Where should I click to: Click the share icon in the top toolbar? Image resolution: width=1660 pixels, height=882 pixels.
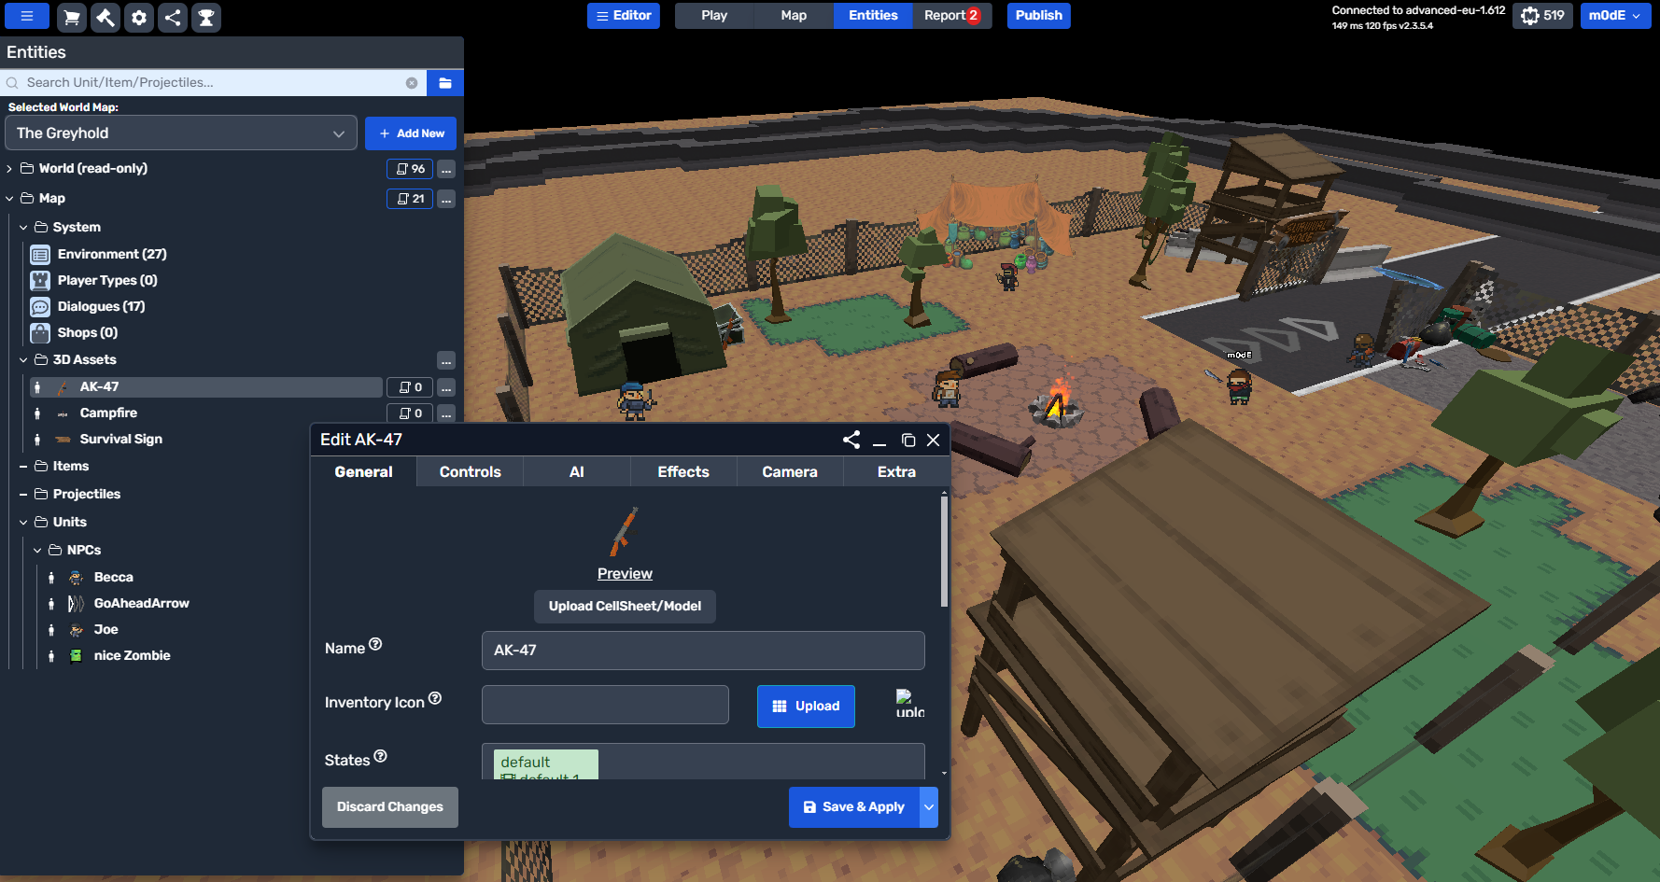pyautogui.click(x=173, y=16)
